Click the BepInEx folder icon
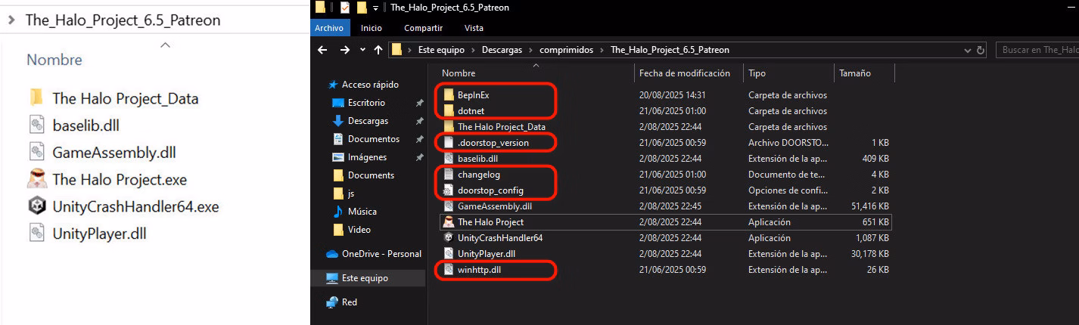1079x325 pixels. click(449, 95)
